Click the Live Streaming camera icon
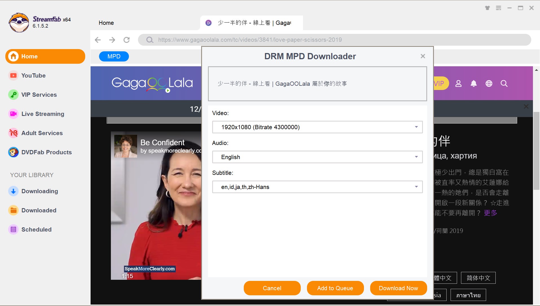This screenshot has width=540, height=306. tap(13, 114)
